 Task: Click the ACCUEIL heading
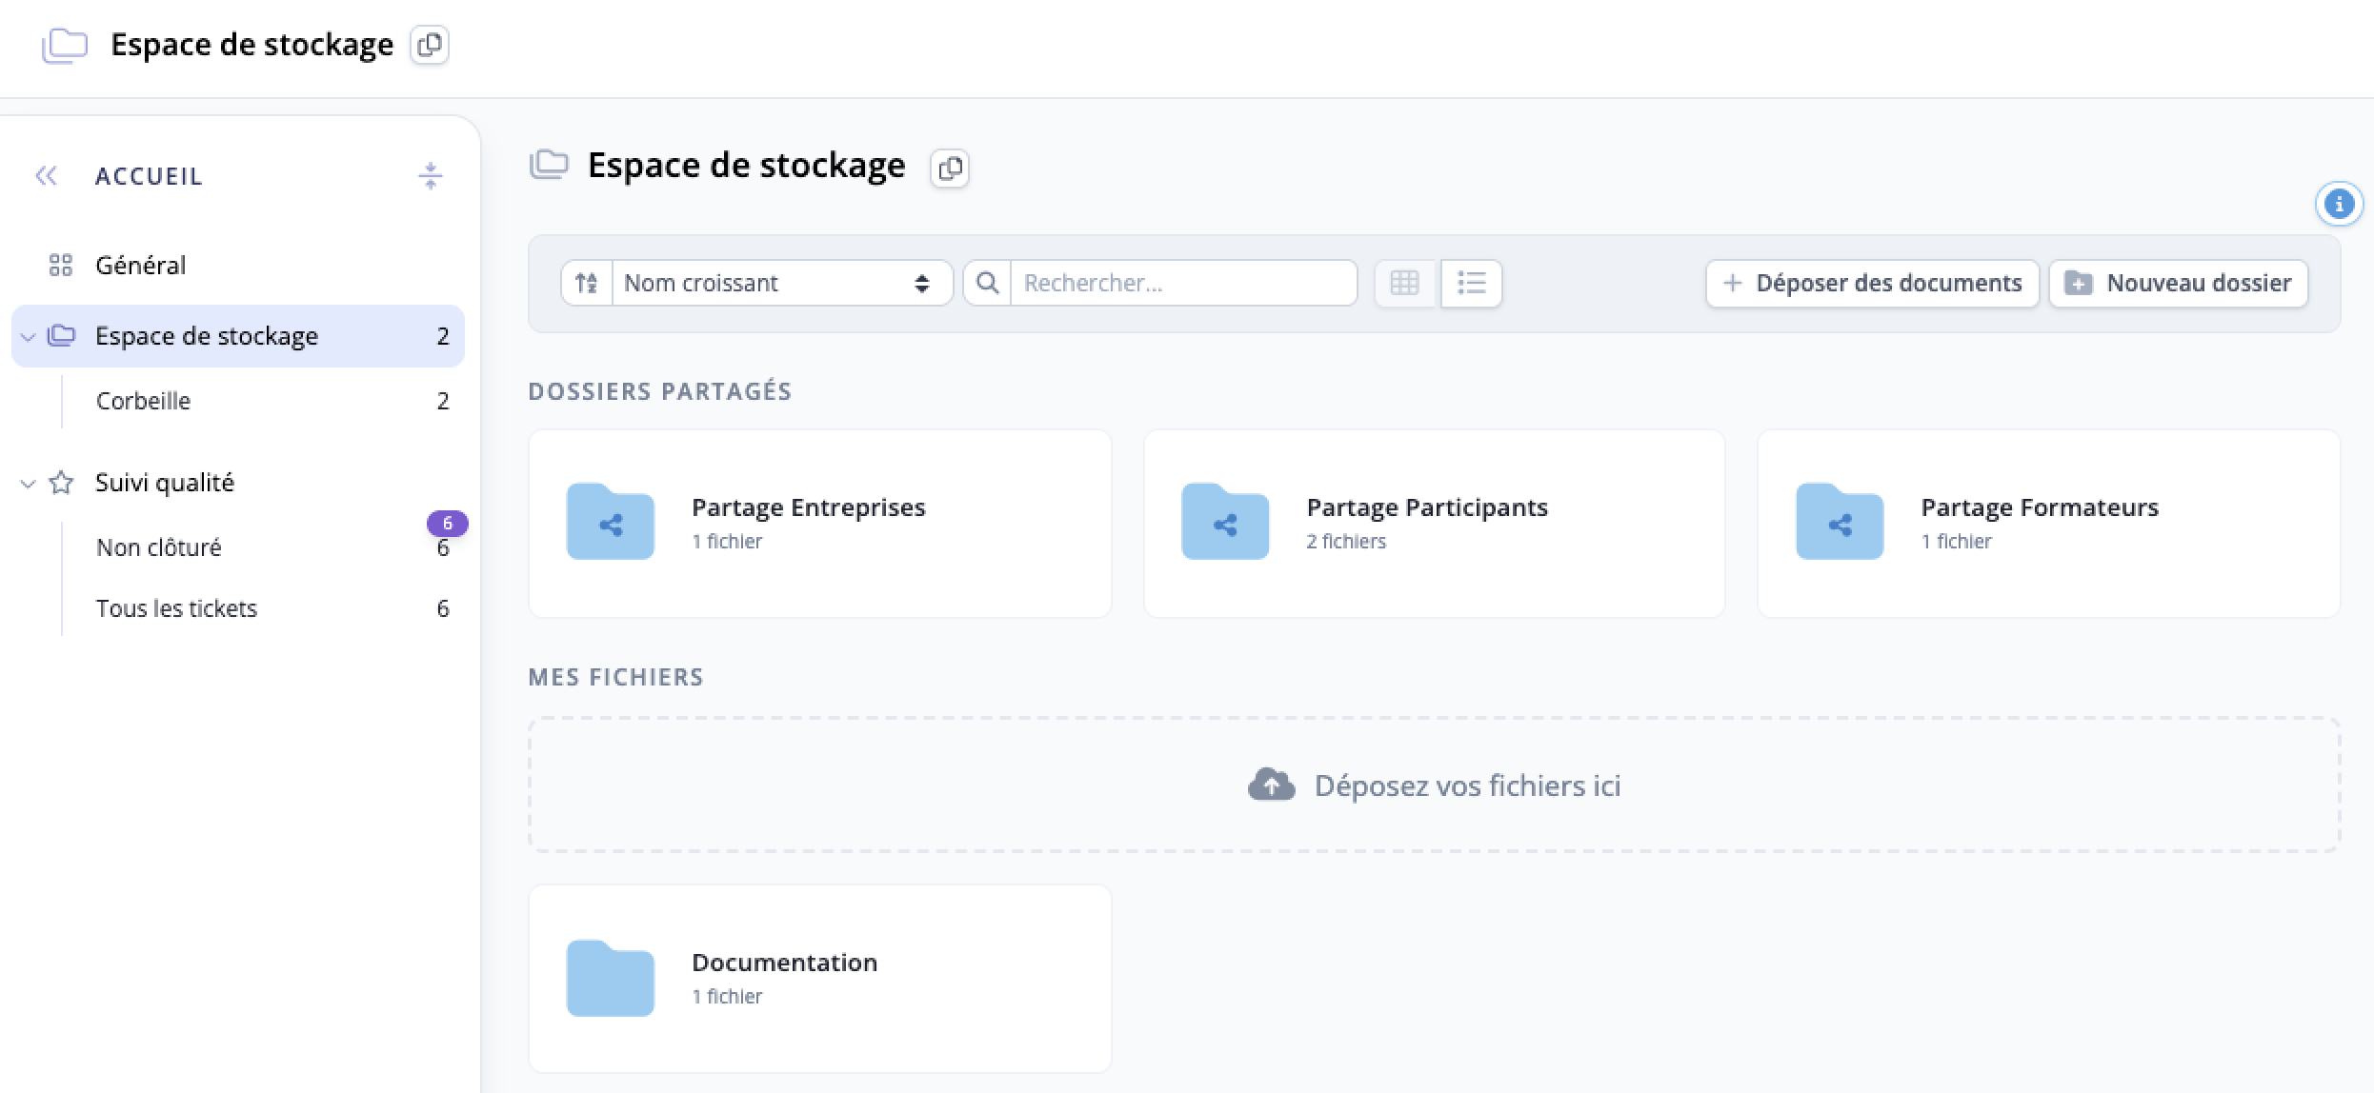pos(150,176)
